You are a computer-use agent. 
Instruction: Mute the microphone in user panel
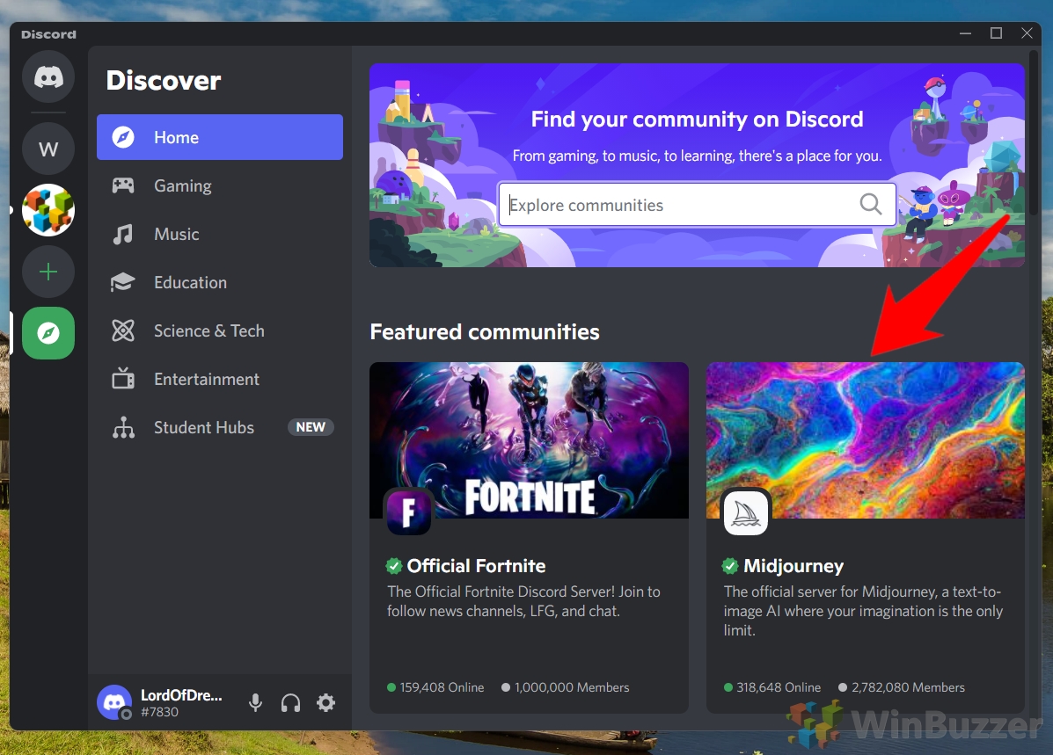click(x=255, y=702)
